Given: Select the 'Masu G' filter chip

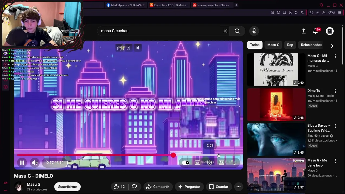Looking at the screenshot, I should click(x=273, y=45).
